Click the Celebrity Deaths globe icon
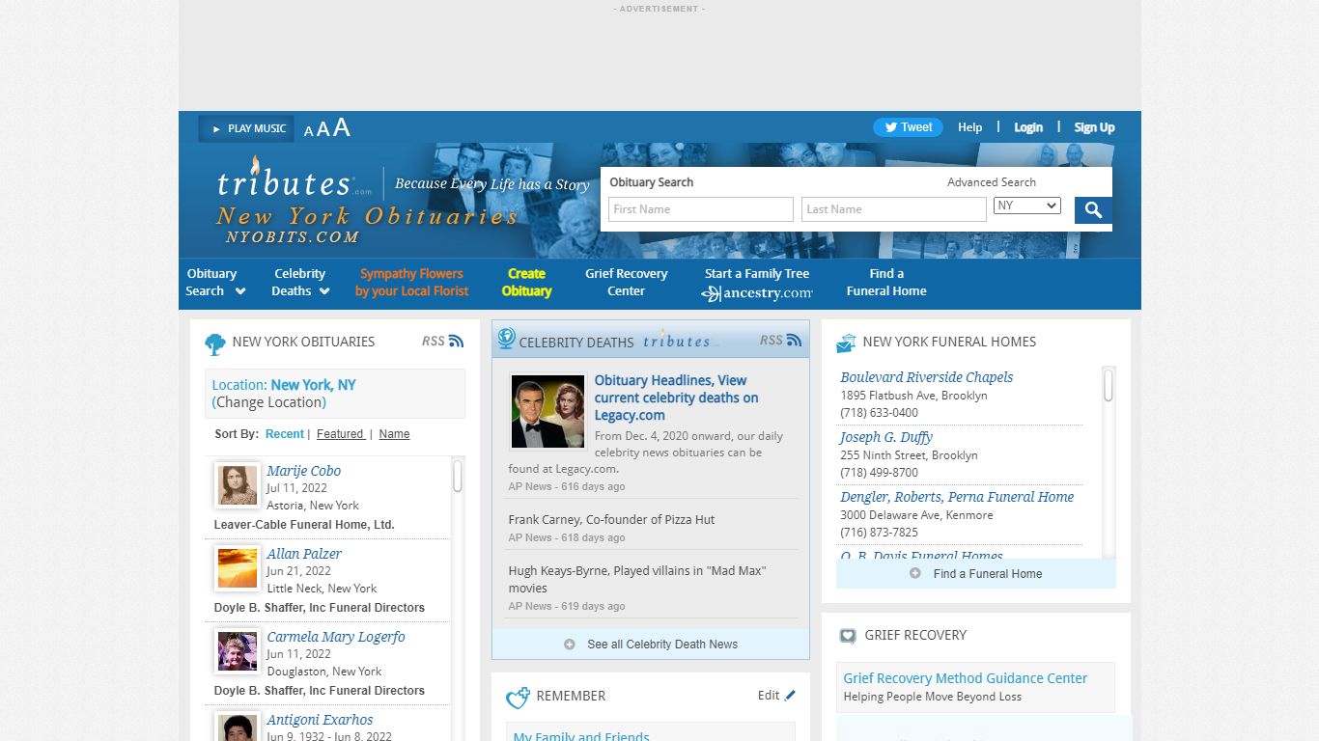 click(506, 339)
